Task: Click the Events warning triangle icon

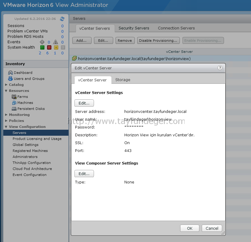Action: [x=56, y=42]
